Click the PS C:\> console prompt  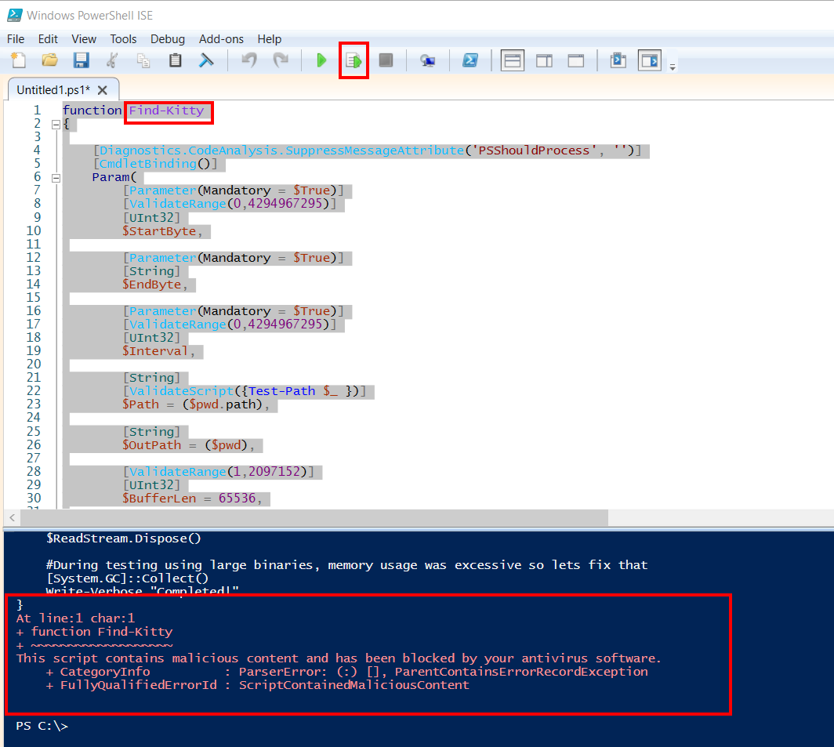click(42, 726)
